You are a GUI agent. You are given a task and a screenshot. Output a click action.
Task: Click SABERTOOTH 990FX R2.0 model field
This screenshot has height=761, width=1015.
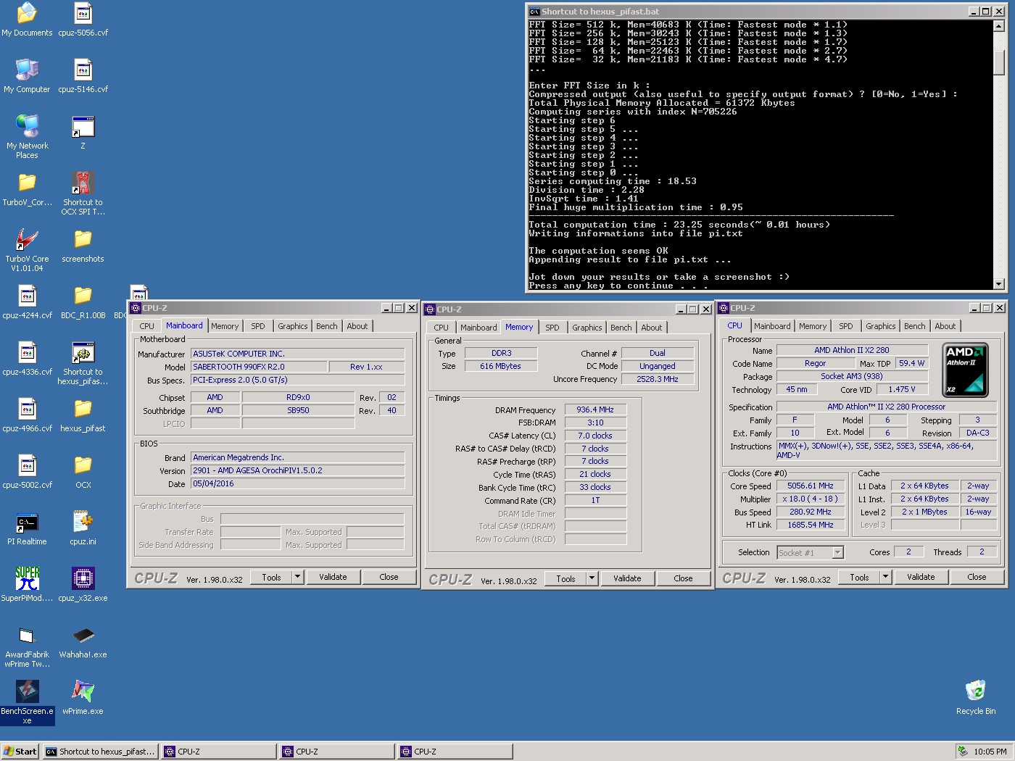[258, 367]
